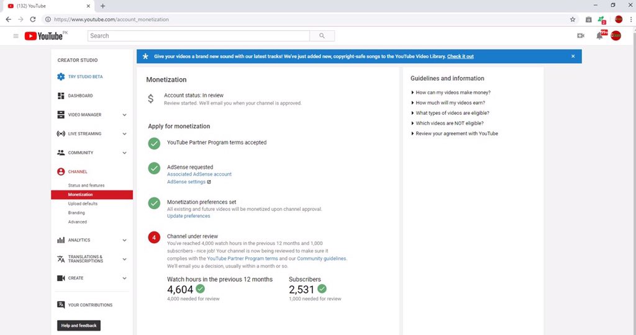Image resolution: width=636 pixels, height=335 pixels.
Task: Click the browser address bar URL
Action: point(111,19)
